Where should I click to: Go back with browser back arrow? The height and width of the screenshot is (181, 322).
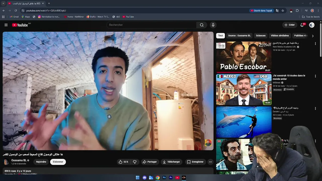coord(4,11)
